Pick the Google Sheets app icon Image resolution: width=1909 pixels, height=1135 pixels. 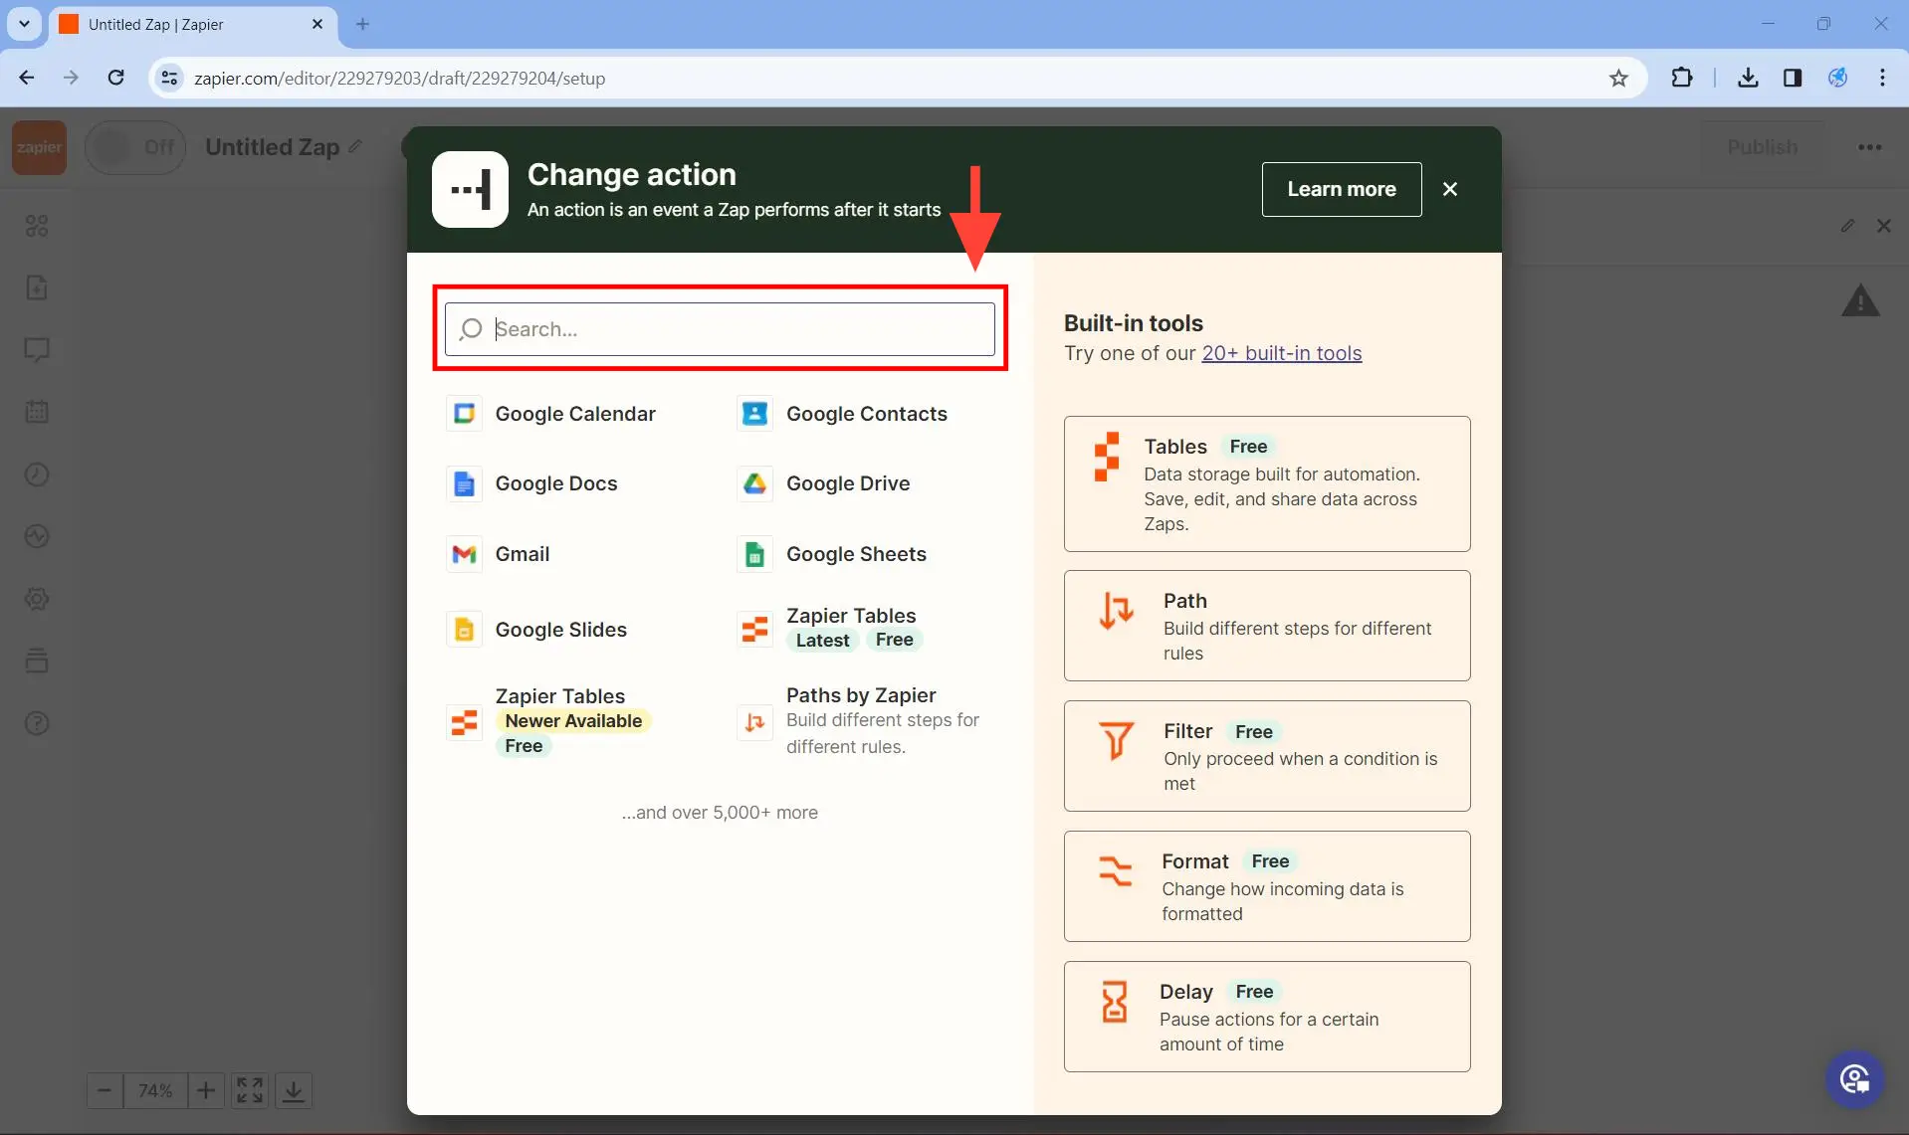pos(755,554)
